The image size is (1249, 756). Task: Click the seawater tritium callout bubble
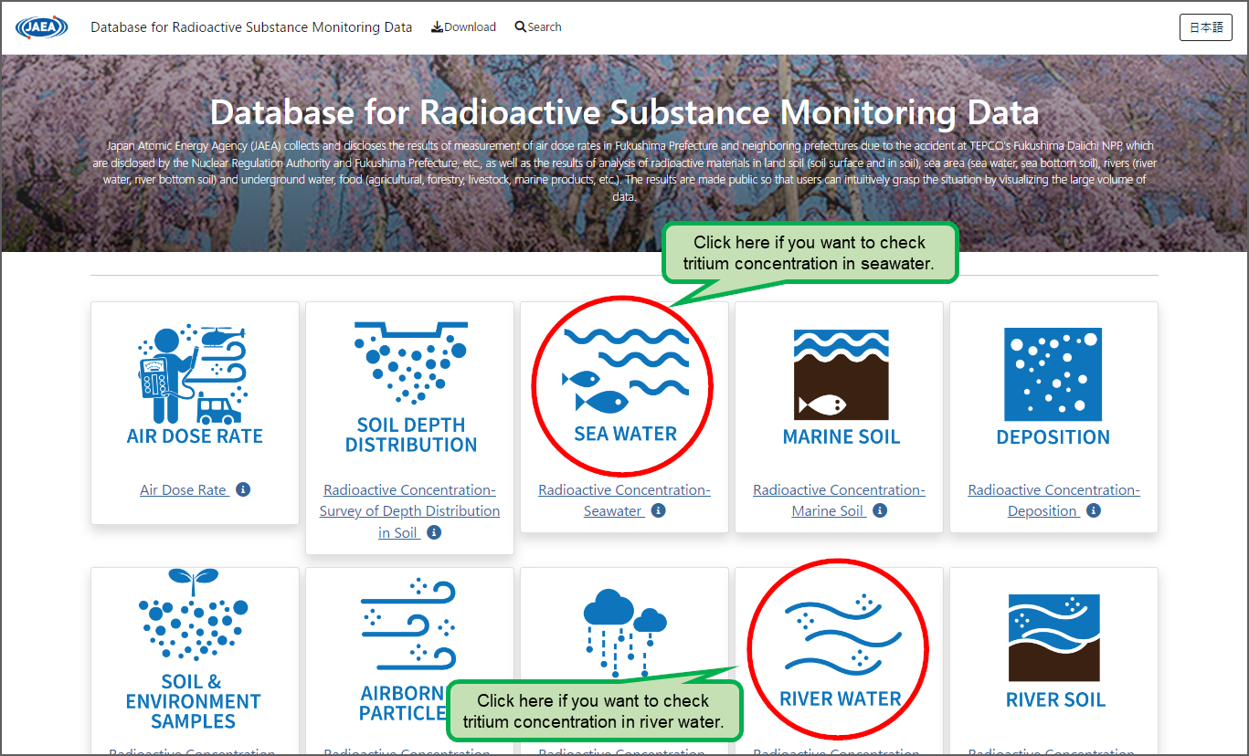coord(810,253)
